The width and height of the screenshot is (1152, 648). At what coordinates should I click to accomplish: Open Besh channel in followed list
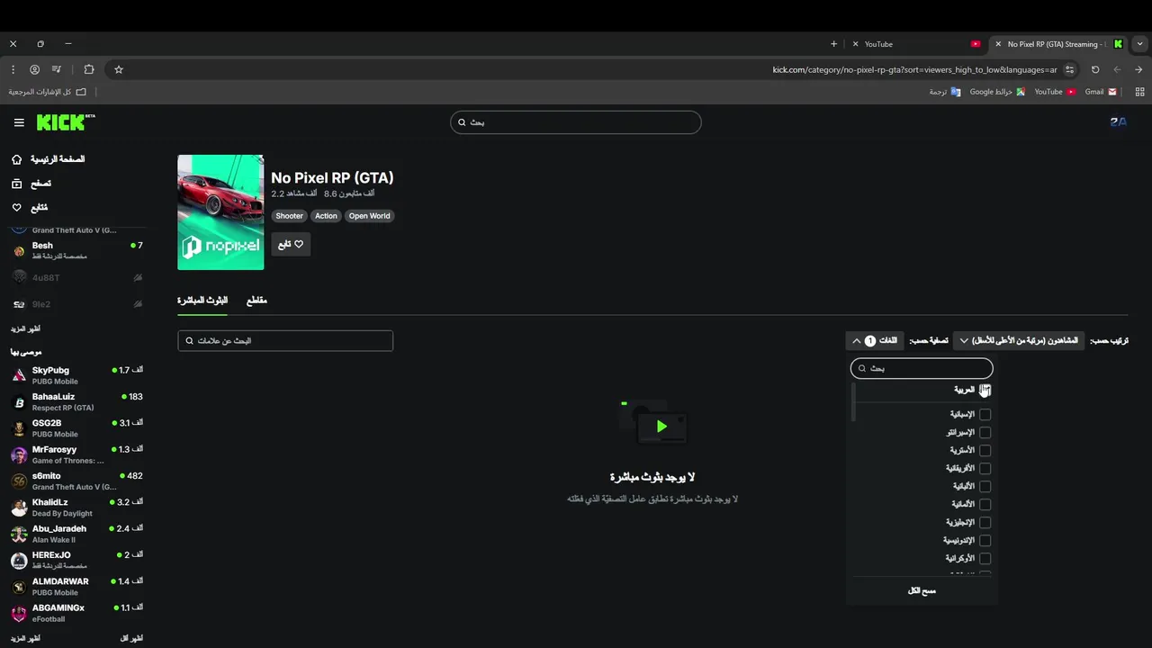tap(76, 250)
